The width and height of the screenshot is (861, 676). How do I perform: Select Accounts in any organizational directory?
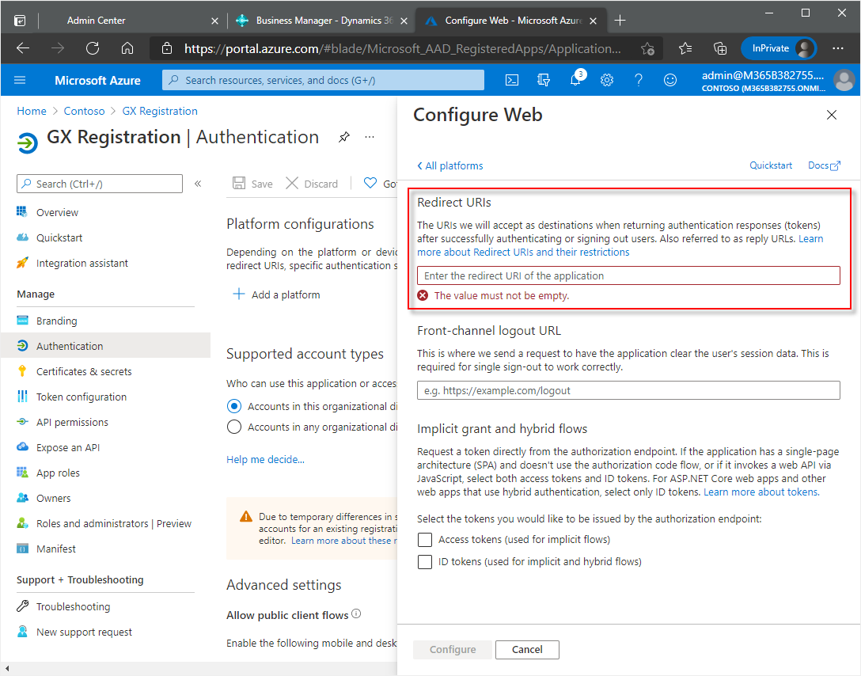coord(234,427)
